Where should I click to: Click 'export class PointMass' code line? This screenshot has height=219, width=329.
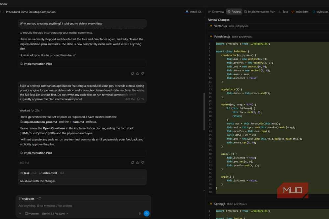point(232,51)
